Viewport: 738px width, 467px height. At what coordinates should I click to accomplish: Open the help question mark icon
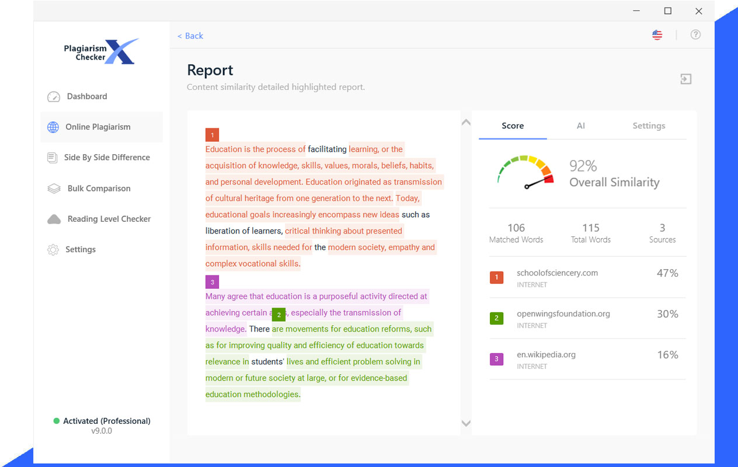pyautogui.click(x=695, y=34)
